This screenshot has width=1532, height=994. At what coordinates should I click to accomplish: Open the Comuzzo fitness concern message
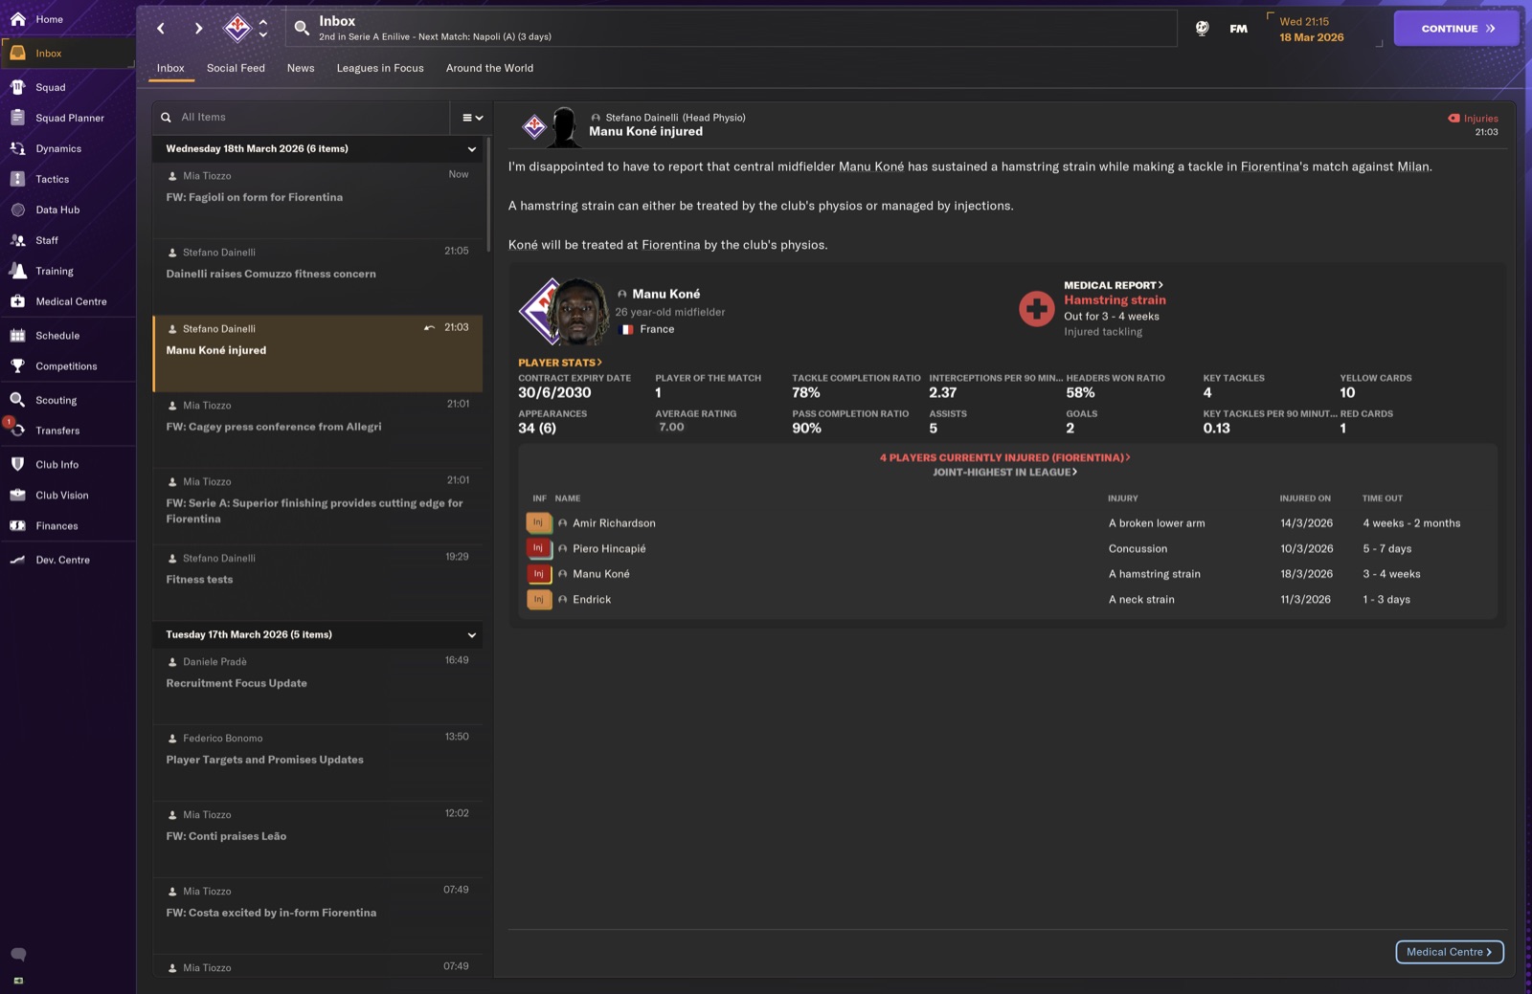point(318,276)
